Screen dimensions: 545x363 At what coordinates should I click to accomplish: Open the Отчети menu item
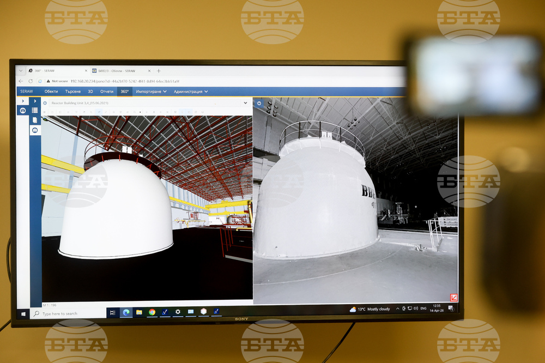[x=107, y=92]
